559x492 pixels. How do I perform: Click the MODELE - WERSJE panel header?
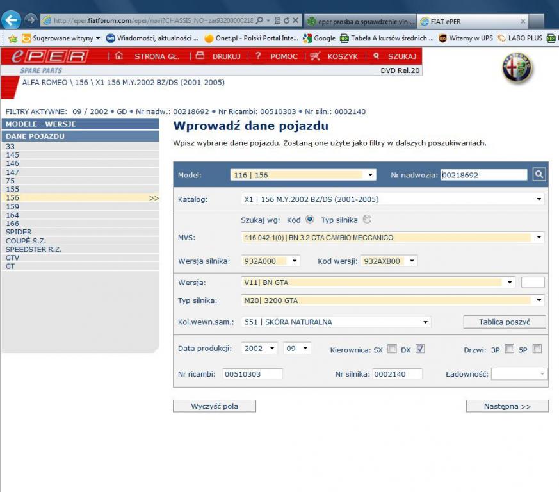point(80,124)
